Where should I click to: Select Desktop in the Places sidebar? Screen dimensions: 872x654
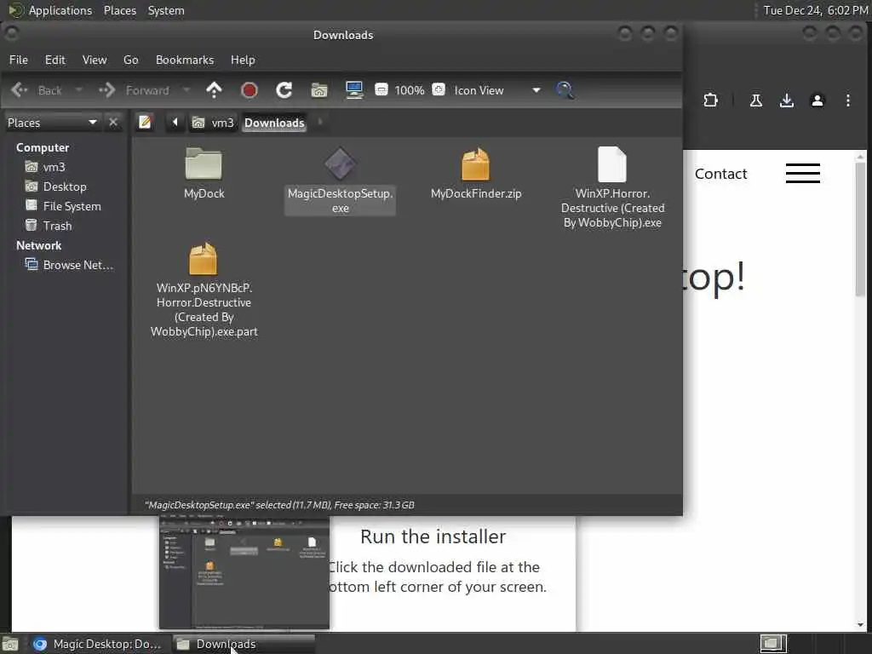tap(56, 186)
